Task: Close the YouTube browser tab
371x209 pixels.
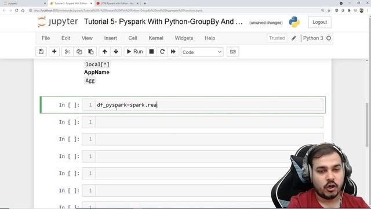Action: [137, 3]
